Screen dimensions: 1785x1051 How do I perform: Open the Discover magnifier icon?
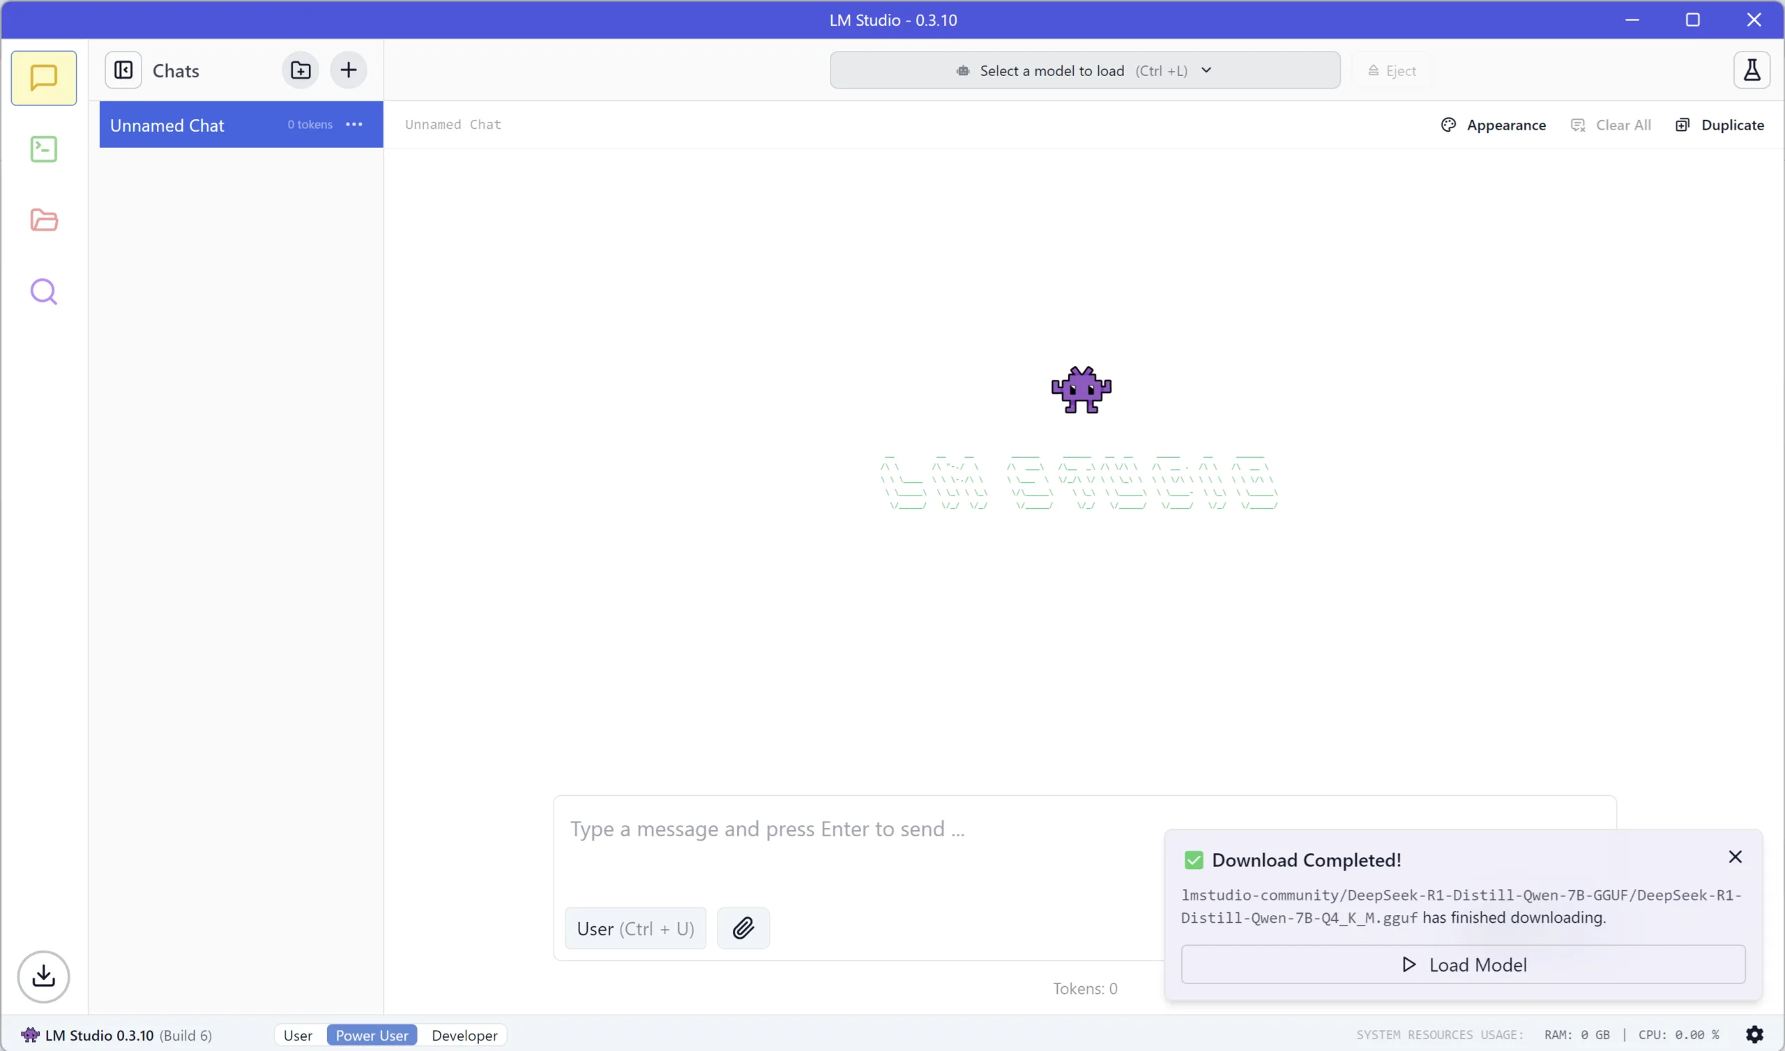[44, 292]
